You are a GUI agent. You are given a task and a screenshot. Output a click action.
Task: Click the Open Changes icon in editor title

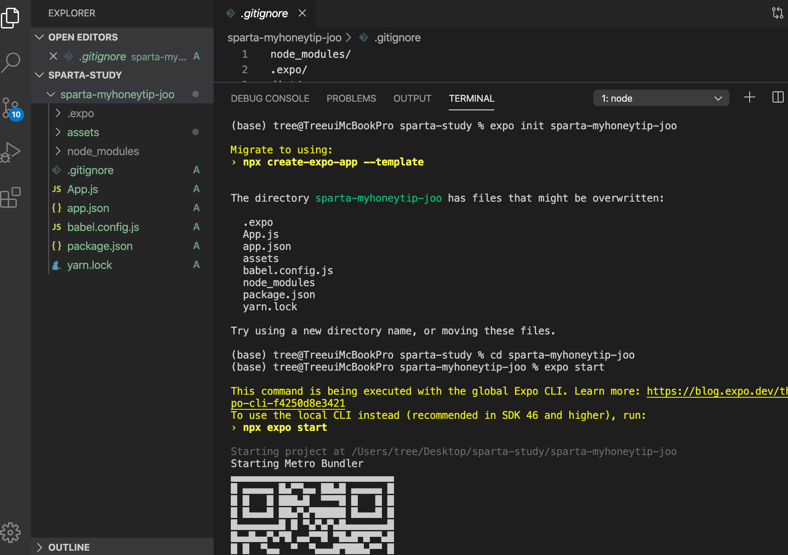(x=777, y=13)
